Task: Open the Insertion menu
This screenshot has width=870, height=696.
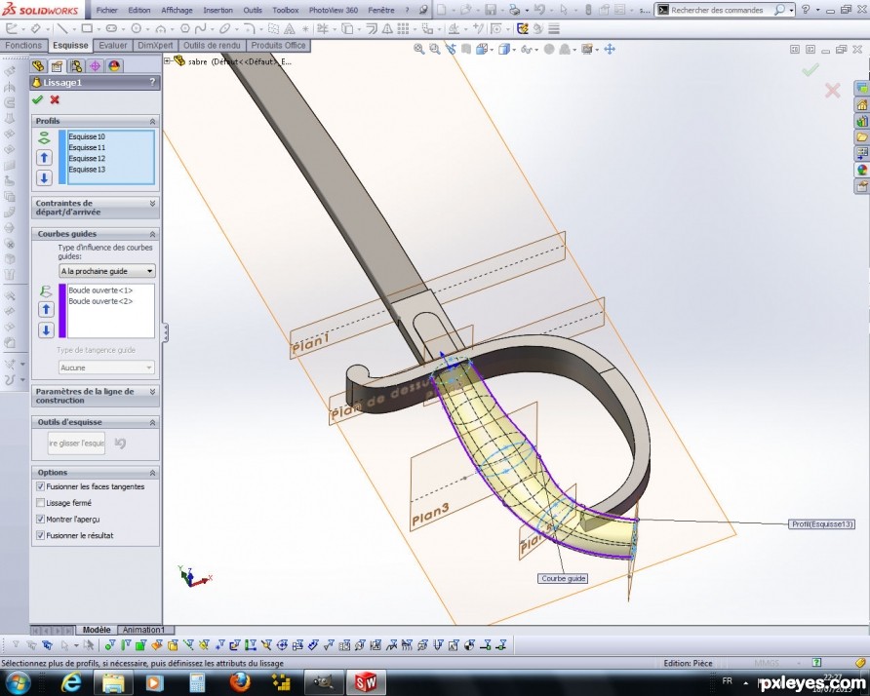Action: click(218, 10)
